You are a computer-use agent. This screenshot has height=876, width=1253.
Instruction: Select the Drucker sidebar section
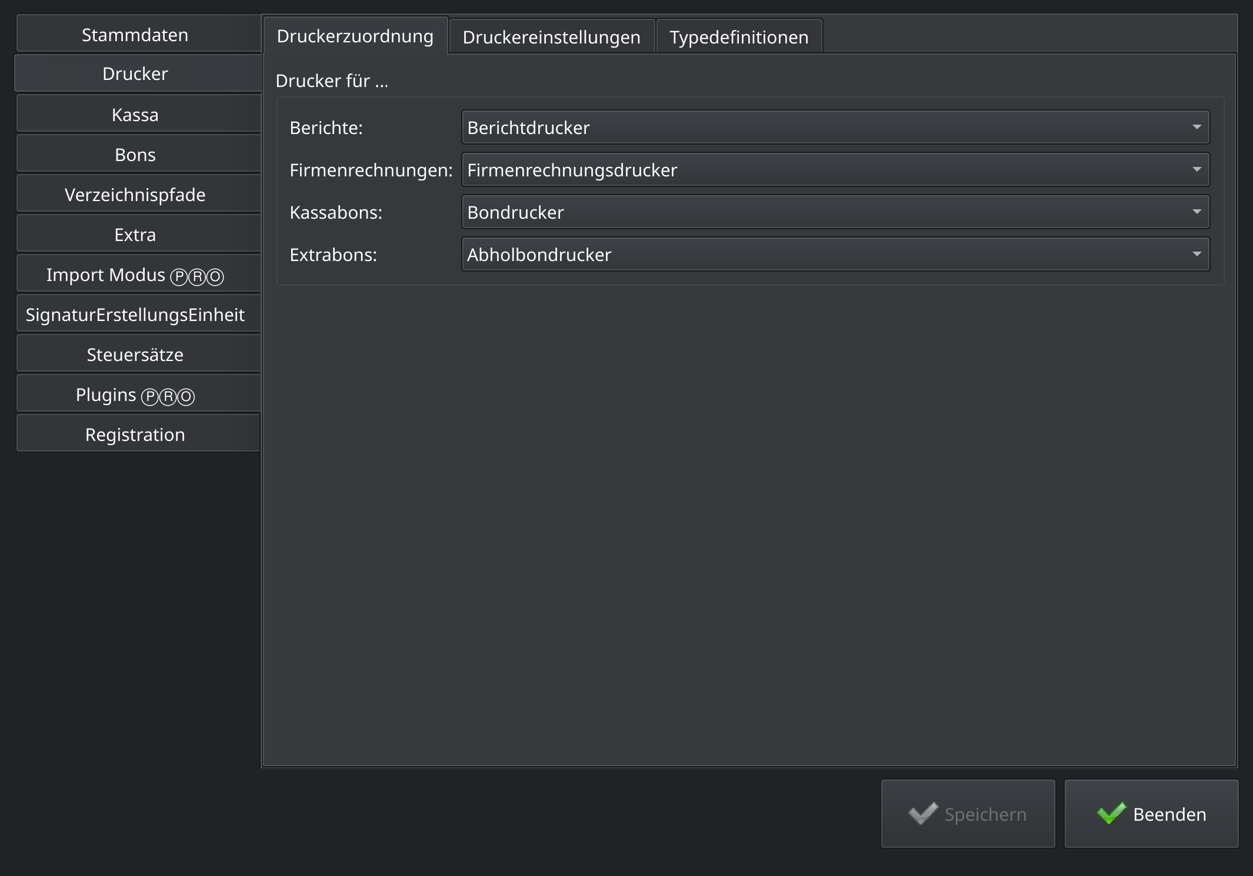[138, 73]
